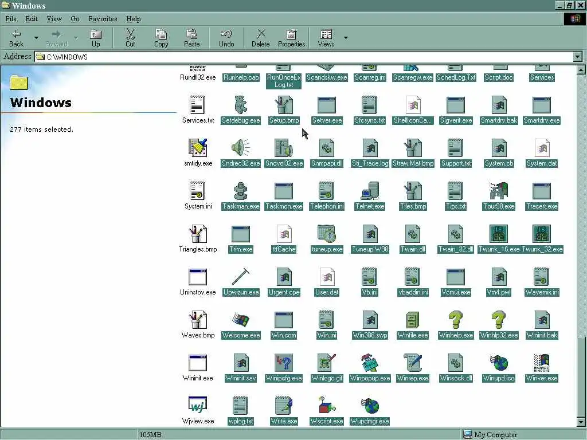Image resolution: width=587 pixels, height=440 pixels.
Task: Select the Winipcfg.exe icon
Action: click(x=284, y=363)
